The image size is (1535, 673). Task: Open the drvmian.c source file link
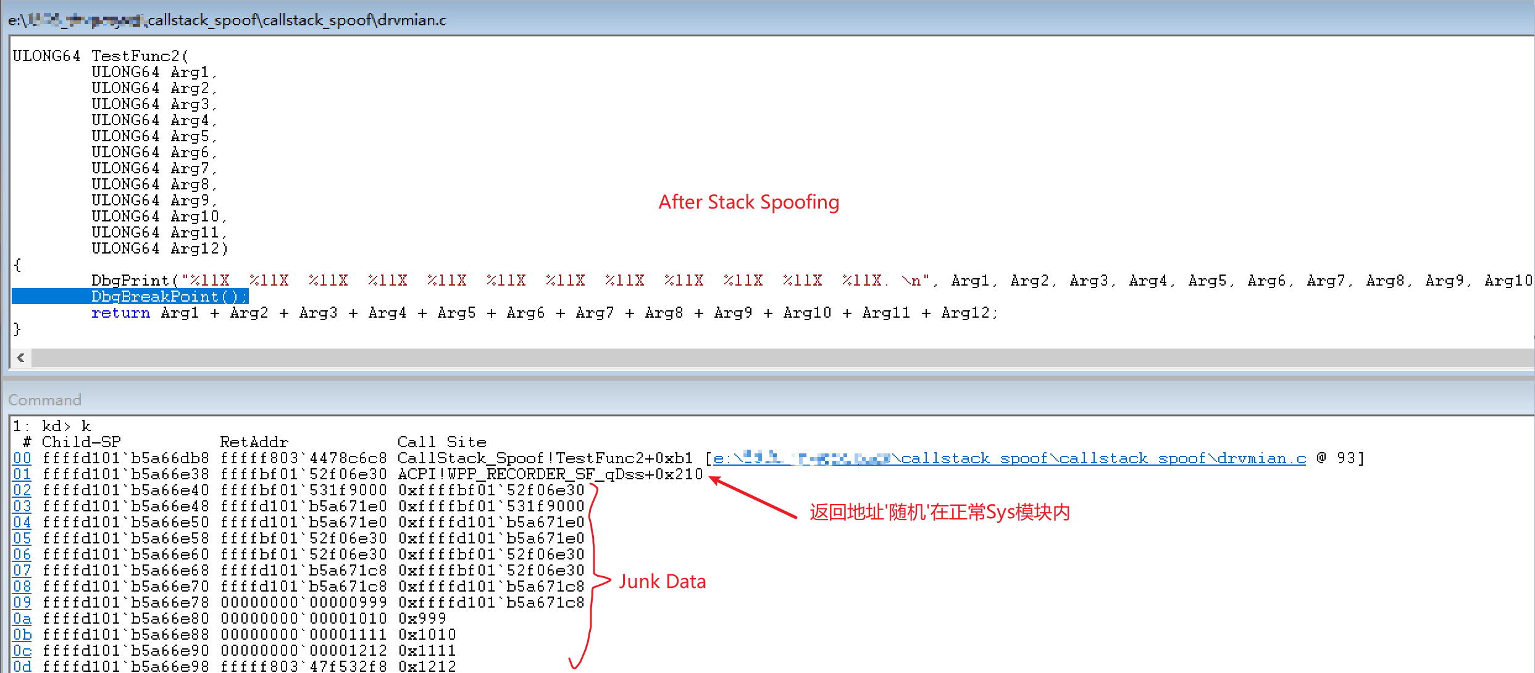(x=1010, y=458)
